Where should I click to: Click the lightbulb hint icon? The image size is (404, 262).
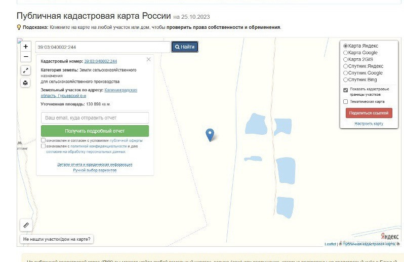tap(19, 27)
